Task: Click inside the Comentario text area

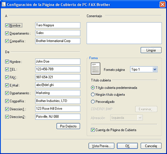Action: pos(124,33)
